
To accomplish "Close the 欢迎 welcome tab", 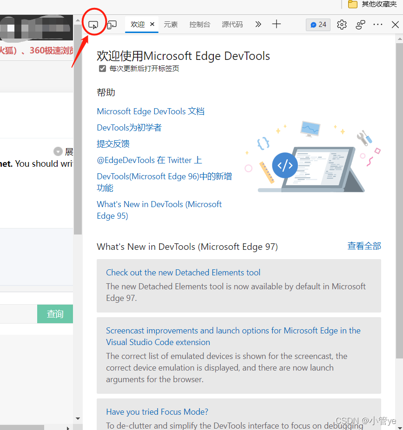I will coord(152,24).
